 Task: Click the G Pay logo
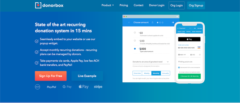pyautogui.click(x=67, y=87)
